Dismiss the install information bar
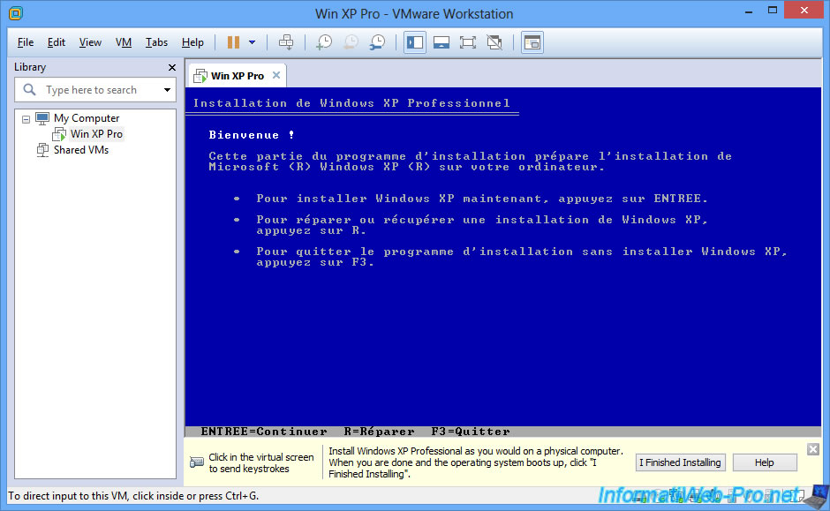Image resolution: width=830 pixels, height=511 pixels. pos(813,449)
